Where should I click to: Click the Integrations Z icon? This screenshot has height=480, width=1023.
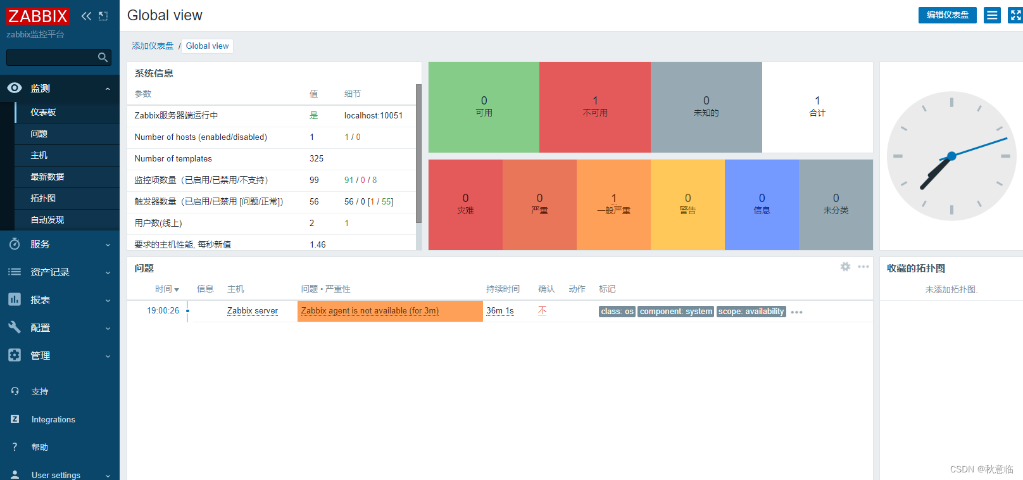click(15, 419)
